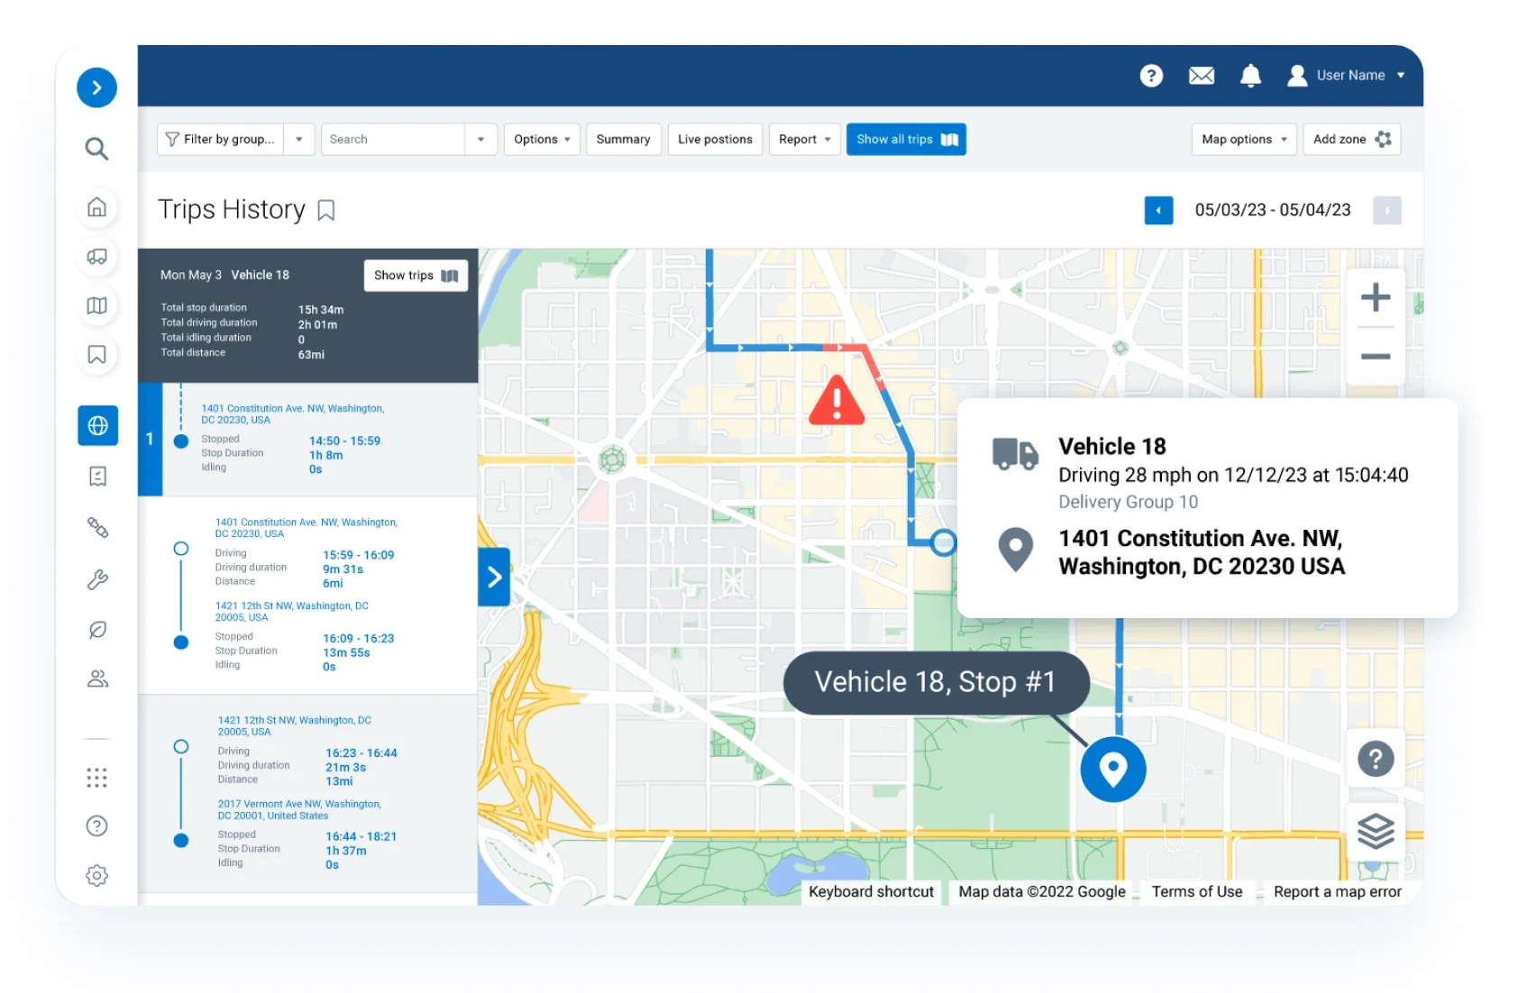Screen dimensions: 1536x993
Task: Click the Search input field
Action: pos(392,140)
